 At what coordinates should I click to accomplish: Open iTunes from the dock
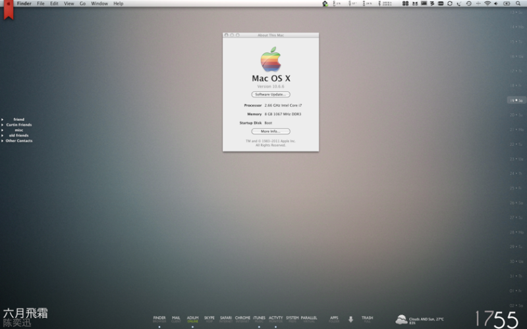[x=259, y=318]
